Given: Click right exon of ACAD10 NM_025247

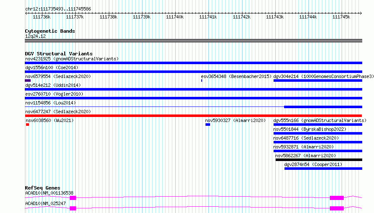Looking at the screenshot, I should pos(337,208).
